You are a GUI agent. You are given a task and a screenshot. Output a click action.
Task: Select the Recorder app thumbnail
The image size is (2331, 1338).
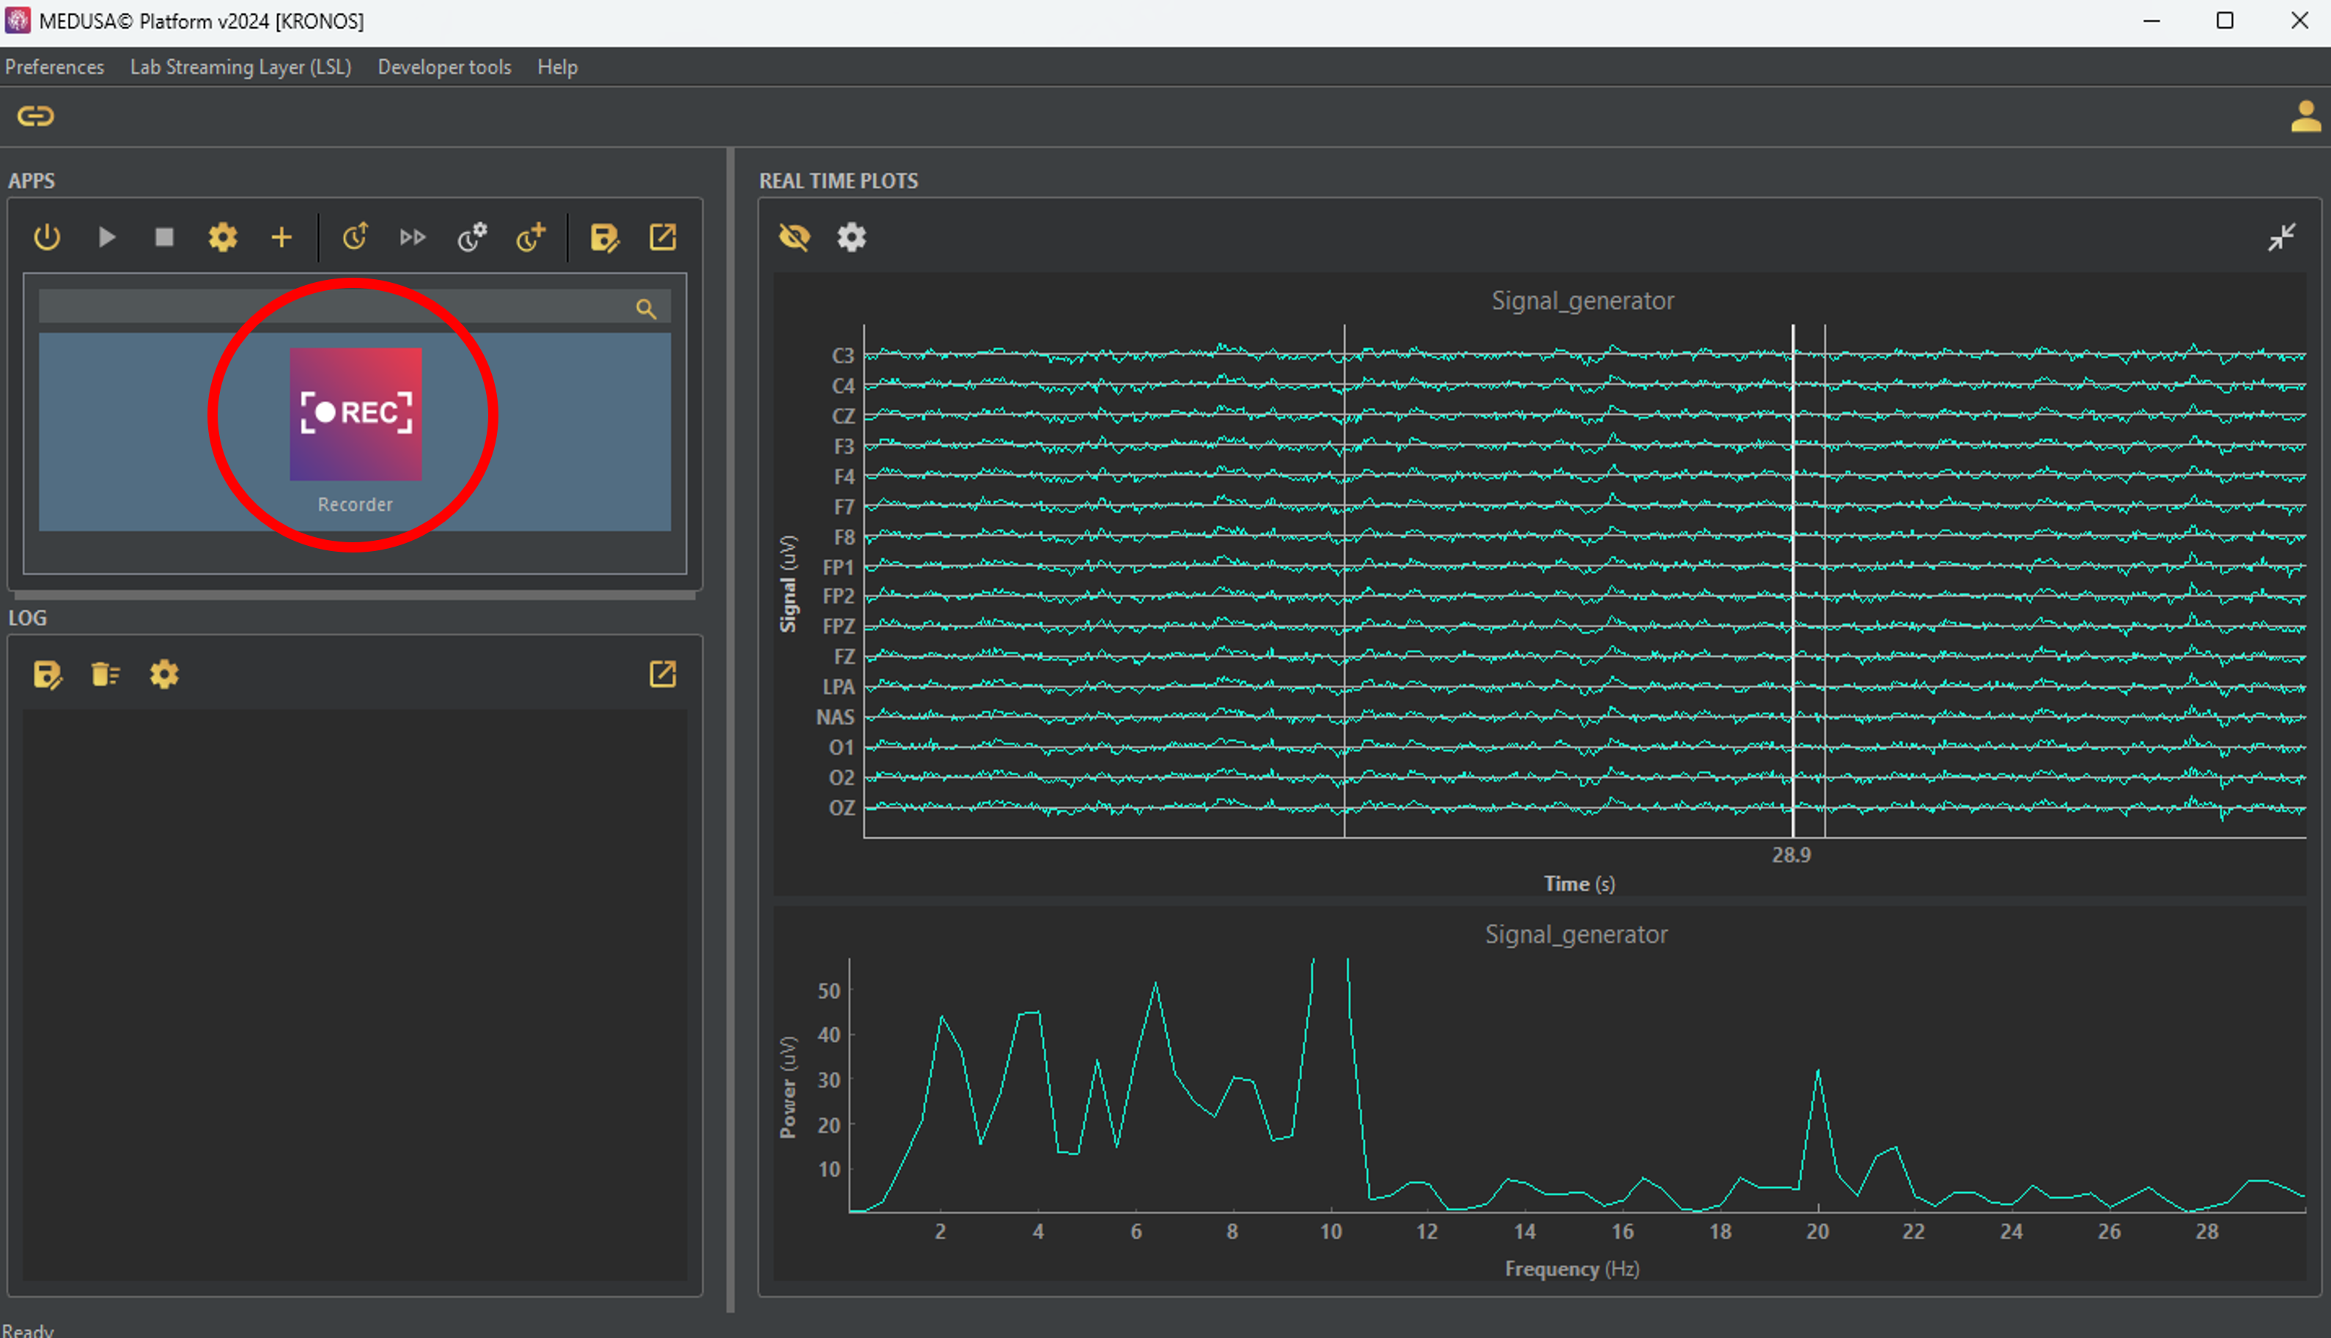356,415
